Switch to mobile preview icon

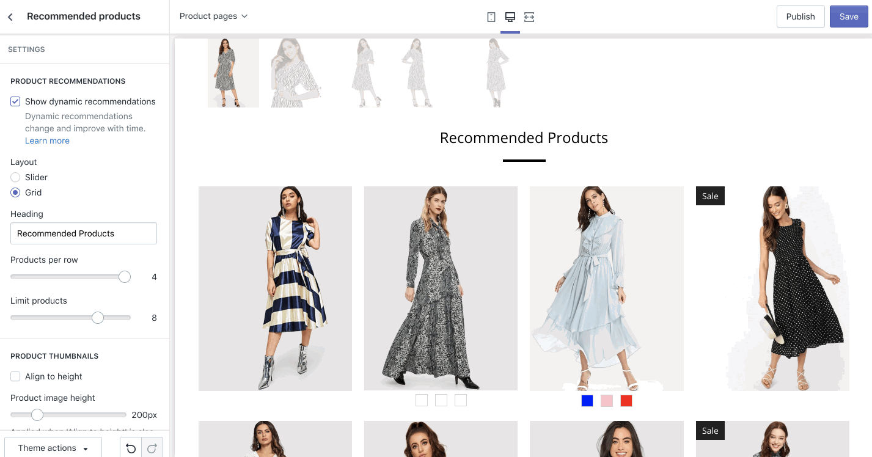tap(491, 17)
